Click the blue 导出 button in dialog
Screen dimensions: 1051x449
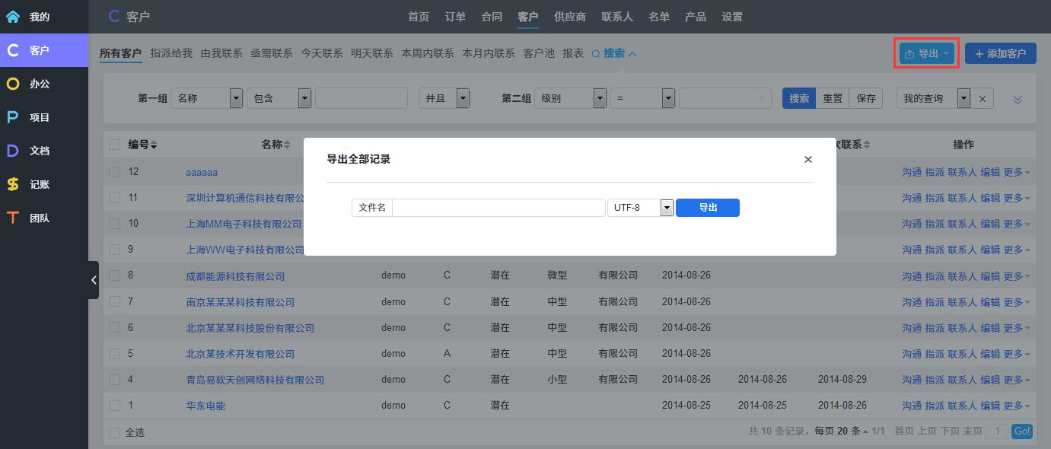(707, 208)
